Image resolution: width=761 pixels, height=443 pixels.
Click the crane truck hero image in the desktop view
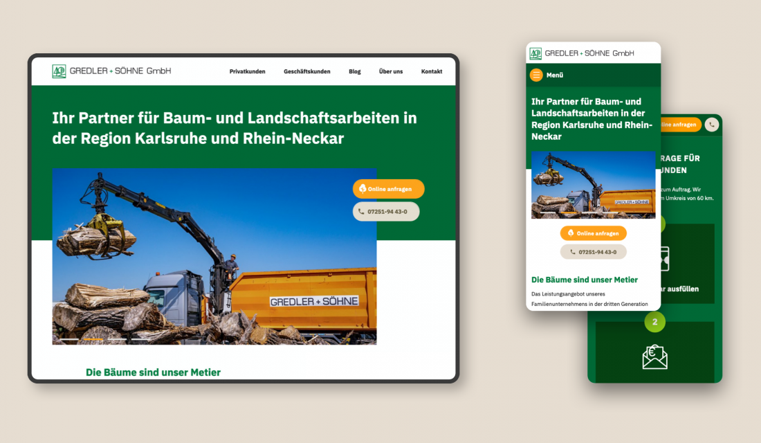pos(214,256)
